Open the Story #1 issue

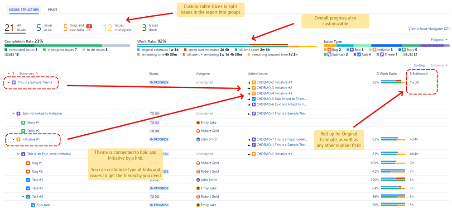[34, 123]
